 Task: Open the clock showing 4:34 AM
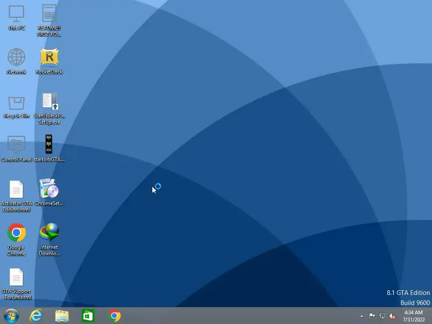(413, 316)
